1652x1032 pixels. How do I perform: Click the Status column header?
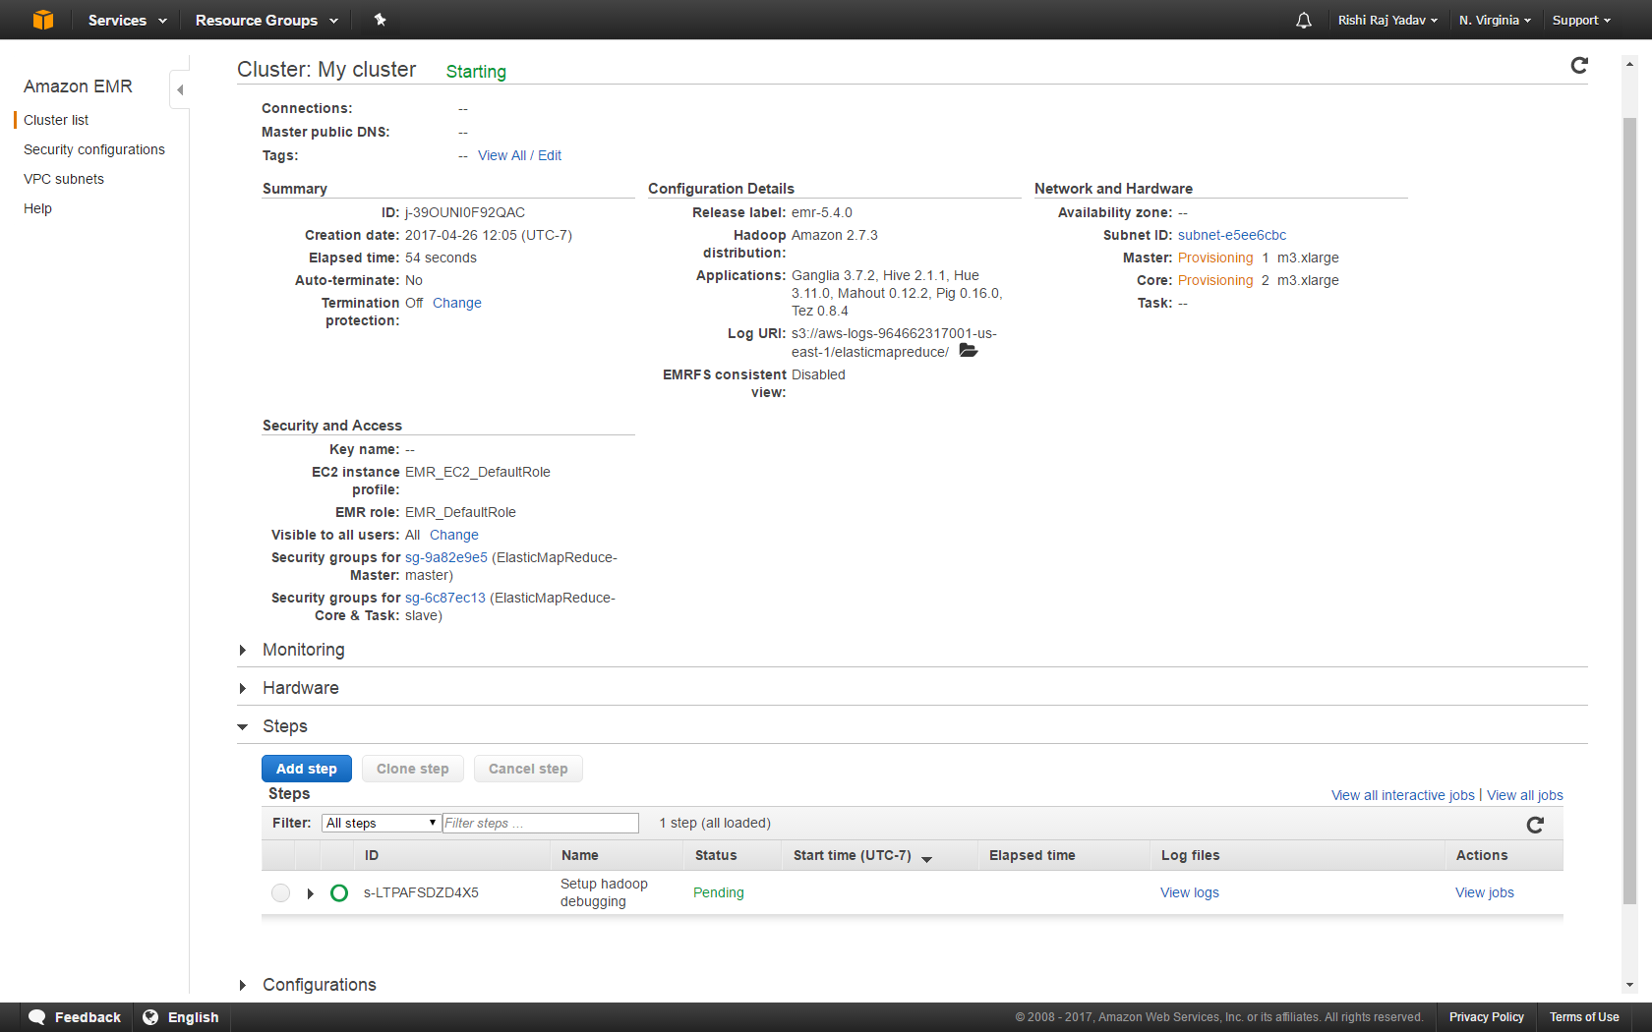click(716, 855)
